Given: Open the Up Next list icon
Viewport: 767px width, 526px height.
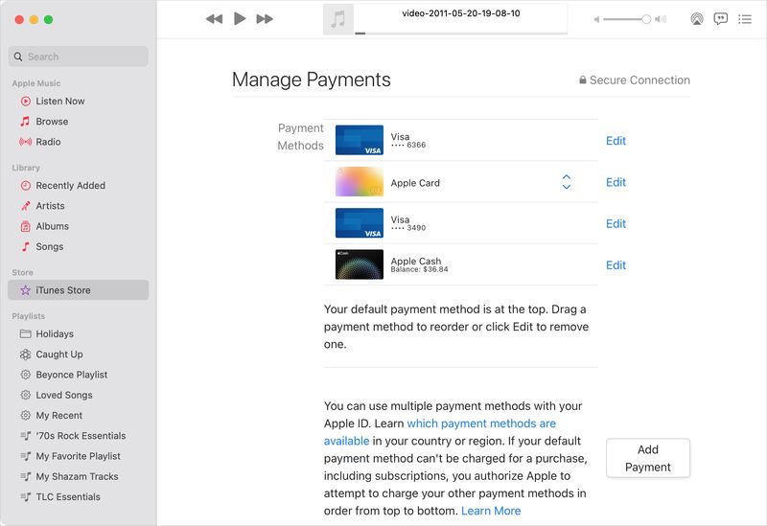Looking at the screenshot, I should [x=745, y=19].
